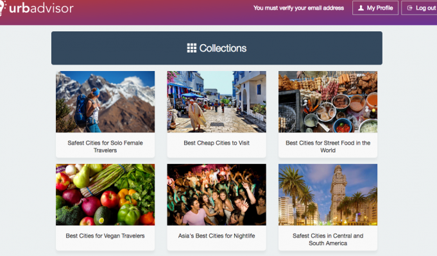The width and height of the screenshot is (437, 256).
Task: Click the profile person icon
Action: point(361,8)
